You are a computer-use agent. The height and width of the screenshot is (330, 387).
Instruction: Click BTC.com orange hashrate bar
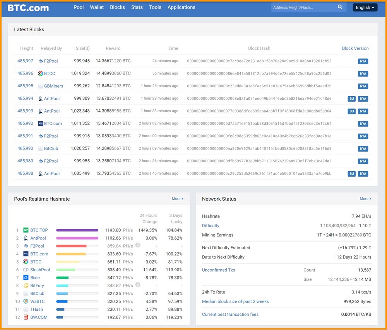click(71, 254)
